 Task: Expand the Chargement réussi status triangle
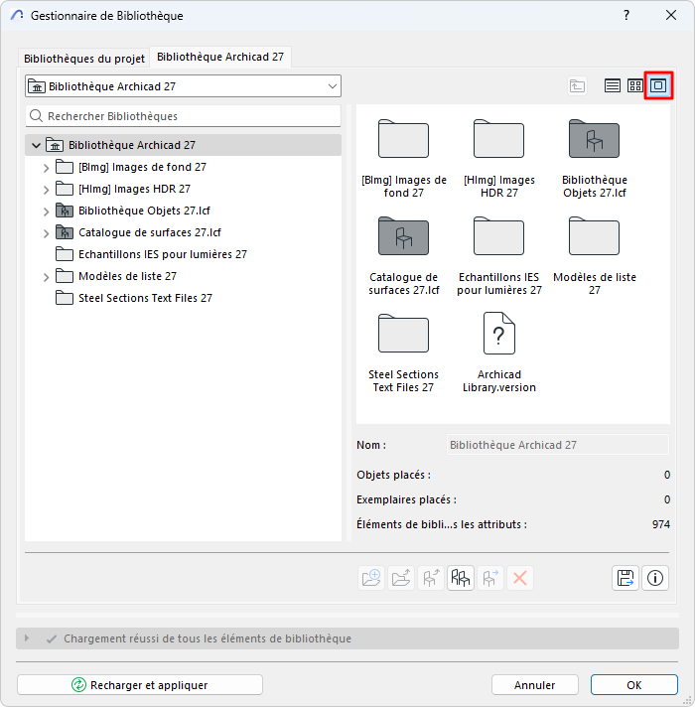point(27,638)
